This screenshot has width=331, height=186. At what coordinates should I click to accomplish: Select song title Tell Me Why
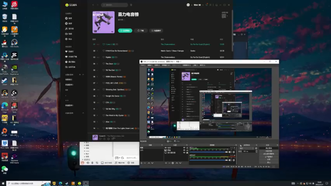[110, 109]
